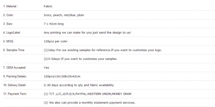Select the Fabric value text

click(48, 6)
